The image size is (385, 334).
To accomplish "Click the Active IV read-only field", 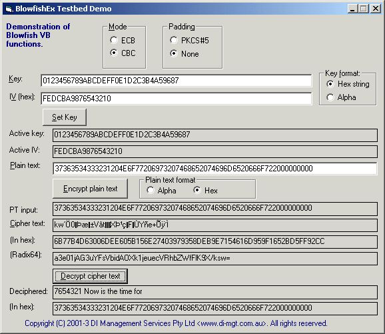I will coord(215,151).
